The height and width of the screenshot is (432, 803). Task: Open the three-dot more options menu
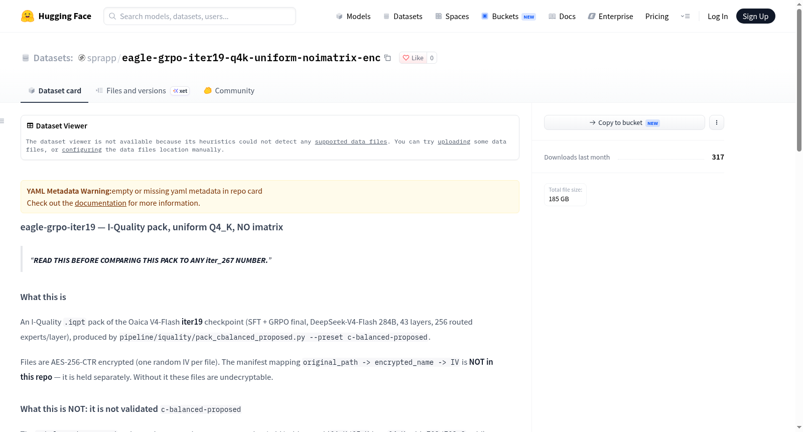click(717, 122)
